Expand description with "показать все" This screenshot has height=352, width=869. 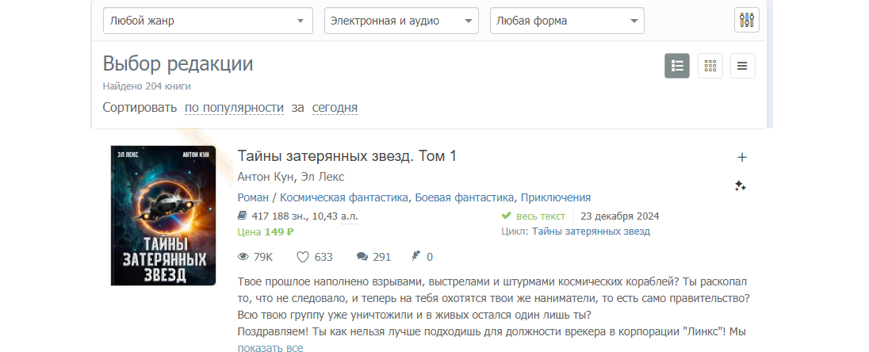270,347
